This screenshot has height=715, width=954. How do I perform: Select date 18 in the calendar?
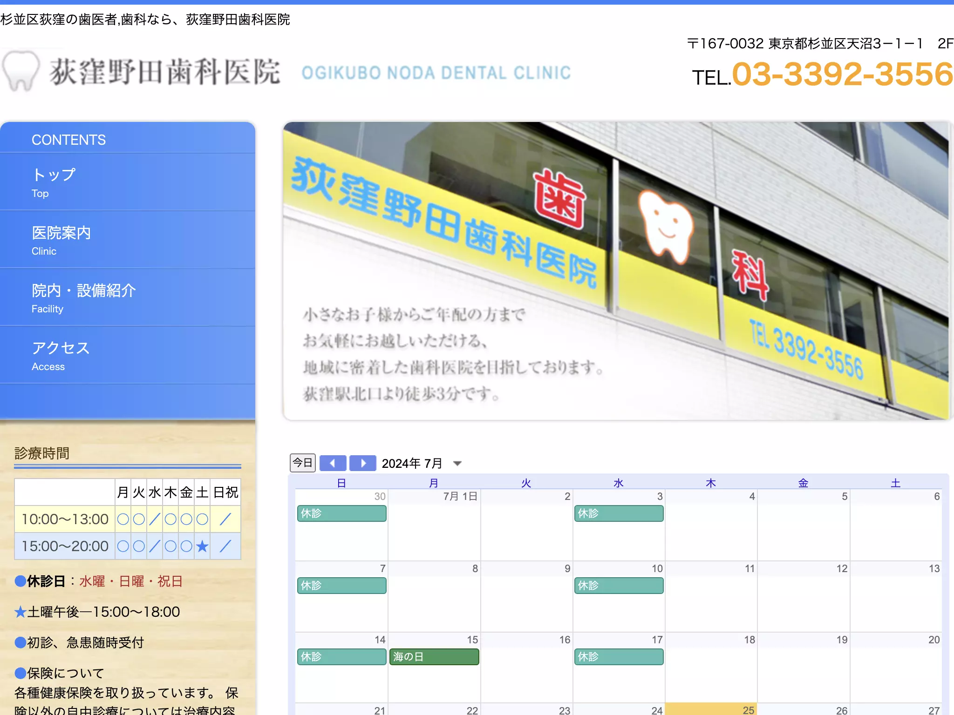click(750, 640)
